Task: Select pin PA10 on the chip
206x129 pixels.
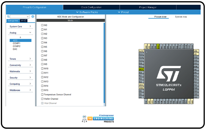Action: click(196, 66)
